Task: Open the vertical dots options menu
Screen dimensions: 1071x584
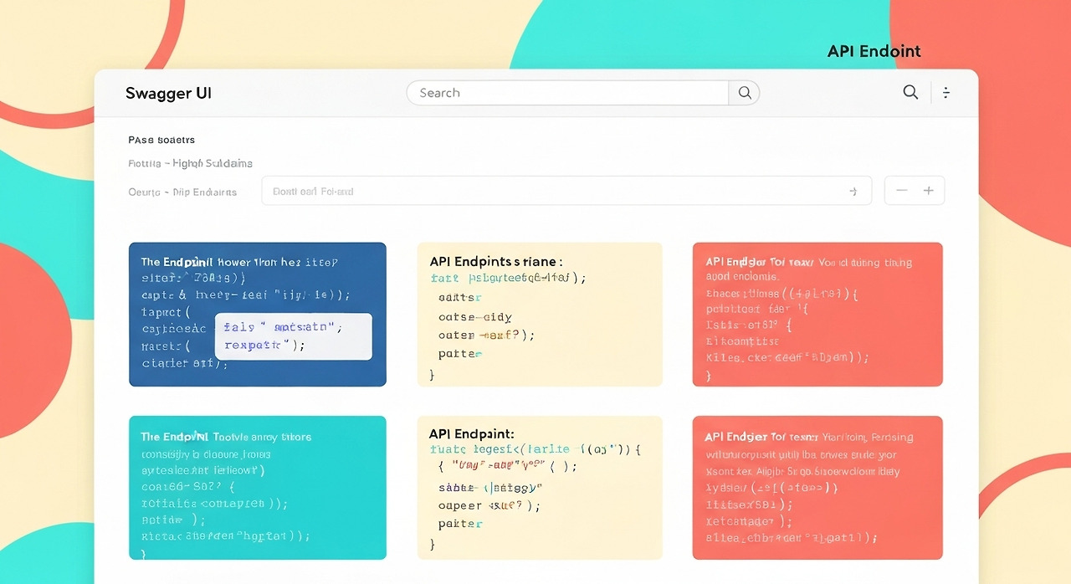Action: (x=946, y=93)
